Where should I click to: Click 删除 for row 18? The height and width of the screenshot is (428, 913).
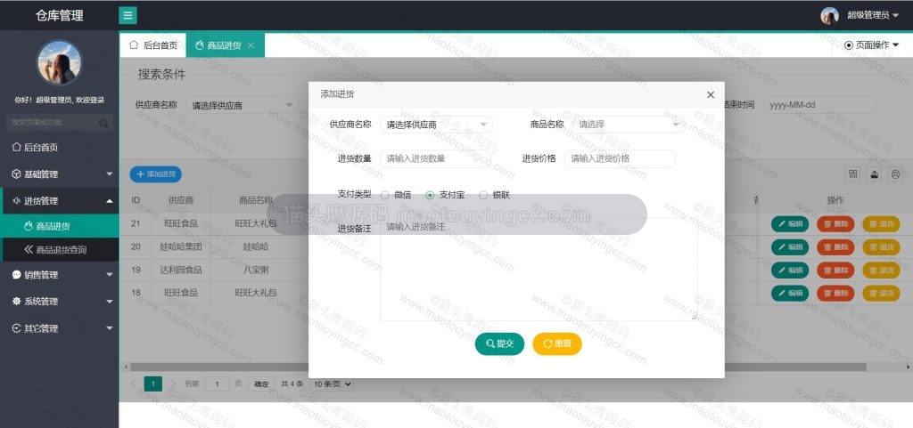[x=835, y=294]
